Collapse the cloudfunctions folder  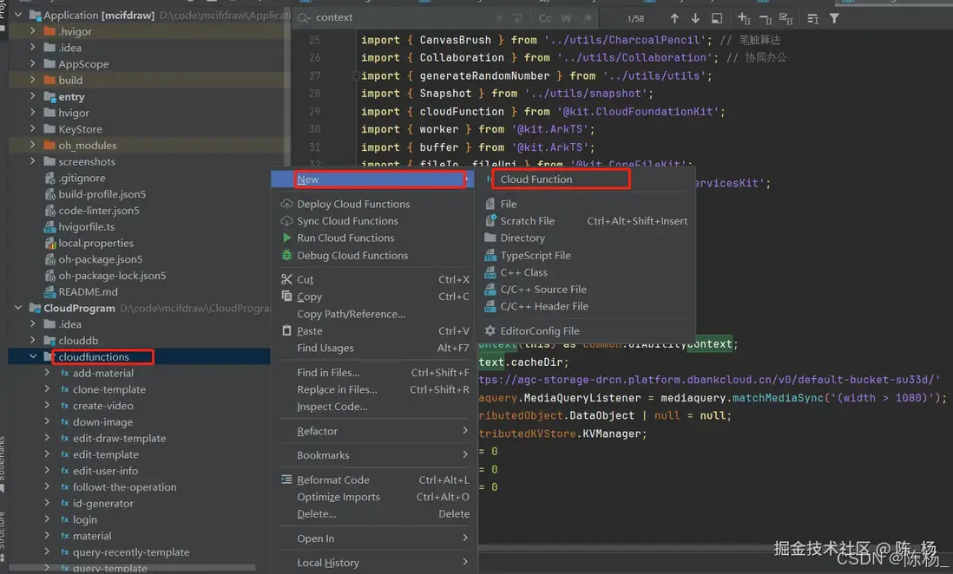pyautogui.click(x=33, y=356)
